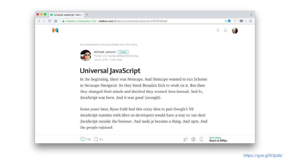Open the tab list menu at top right

251,15
